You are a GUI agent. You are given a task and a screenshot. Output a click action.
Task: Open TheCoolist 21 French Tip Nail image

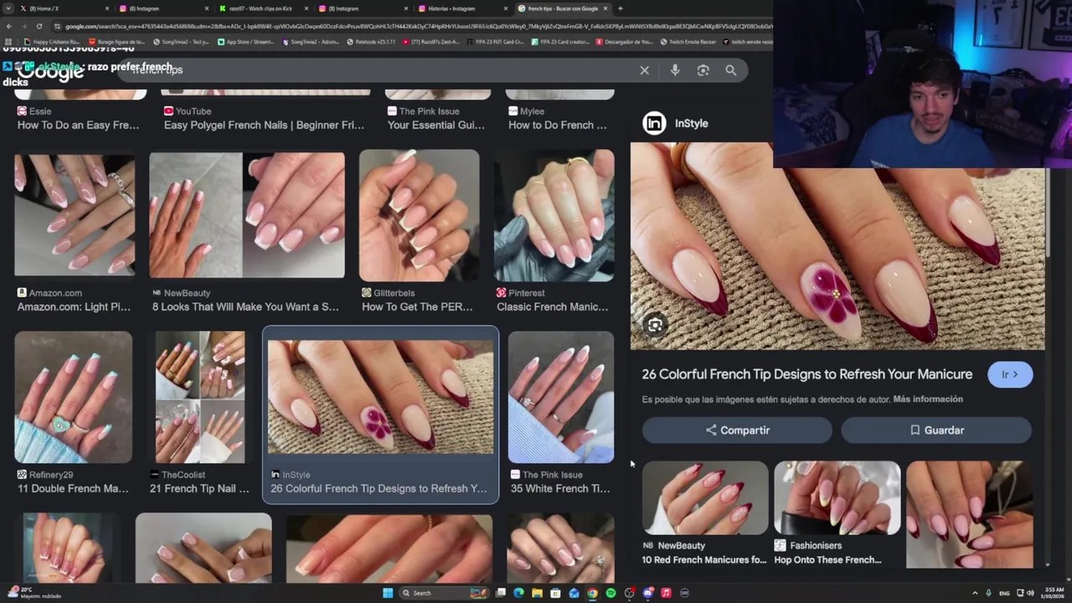199,397
